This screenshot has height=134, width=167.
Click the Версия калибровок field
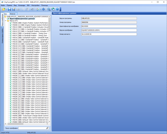[x=109, y=30]
